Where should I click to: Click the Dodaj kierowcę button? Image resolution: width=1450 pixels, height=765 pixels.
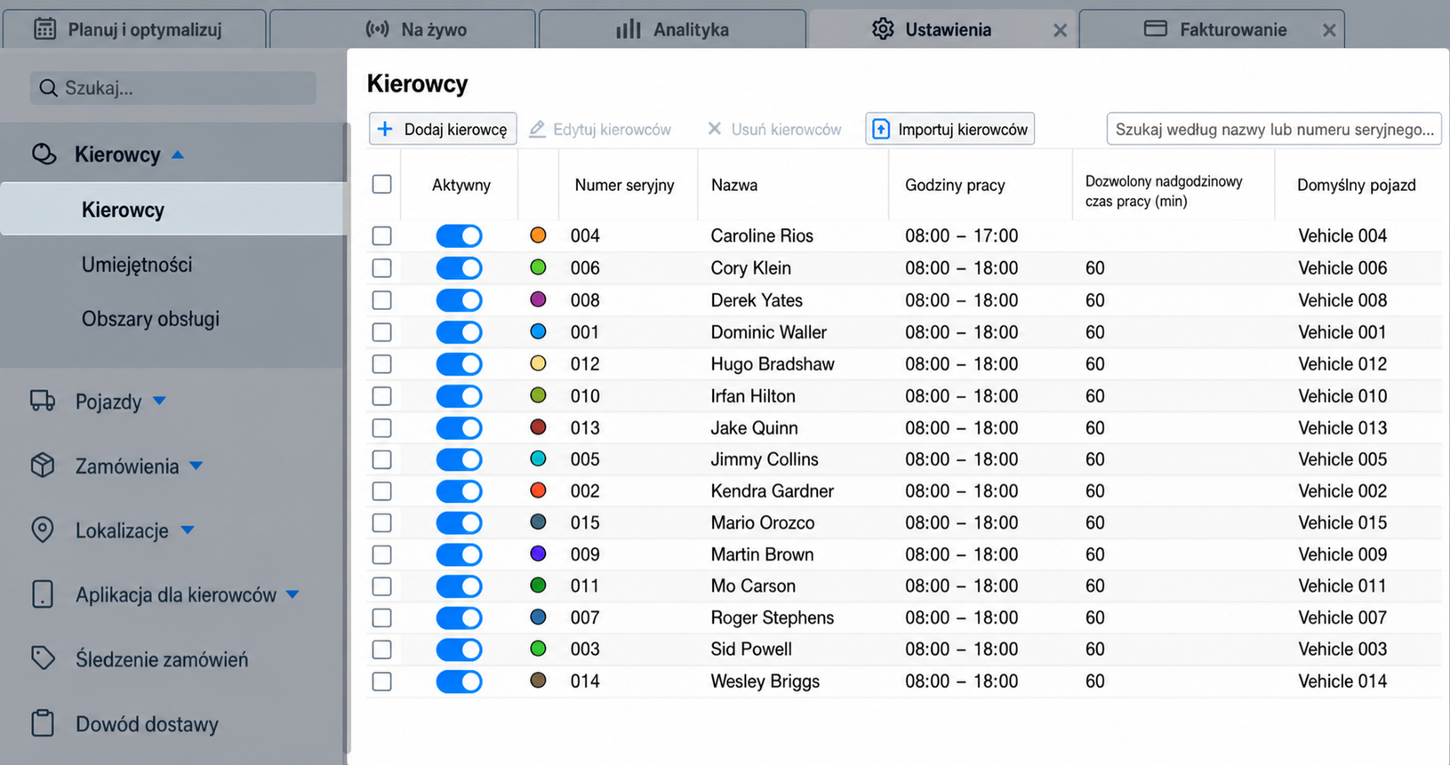pos(443,129)
